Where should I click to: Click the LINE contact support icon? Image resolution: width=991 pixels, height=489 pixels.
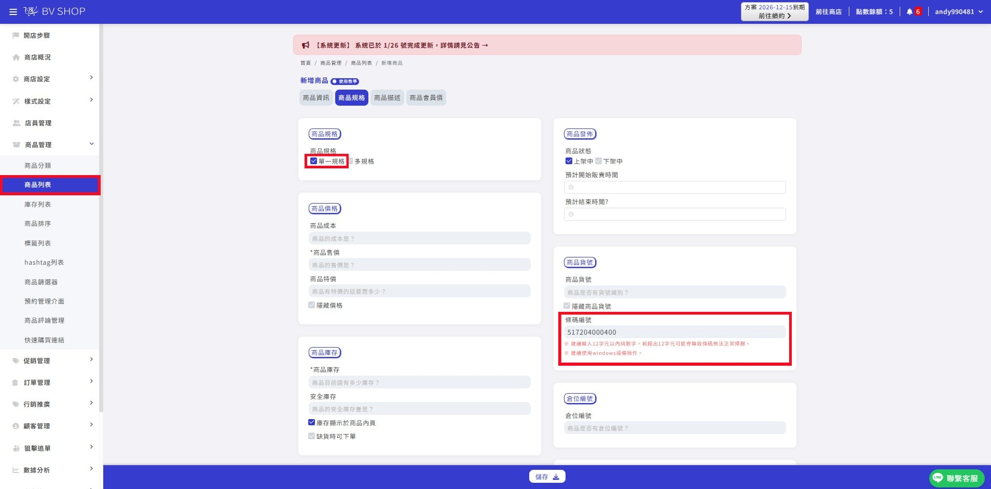pyautogui.click(x=938, y=478)
